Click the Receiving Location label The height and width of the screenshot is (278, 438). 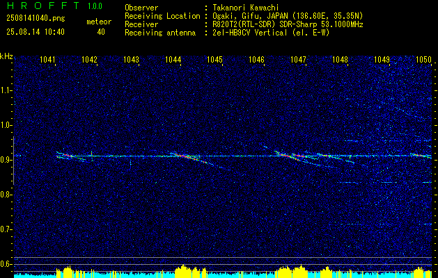pos(162,16)
